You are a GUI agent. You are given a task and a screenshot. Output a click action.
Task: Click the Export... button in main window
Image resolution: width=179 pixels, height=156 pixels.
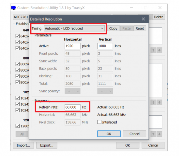47,145
